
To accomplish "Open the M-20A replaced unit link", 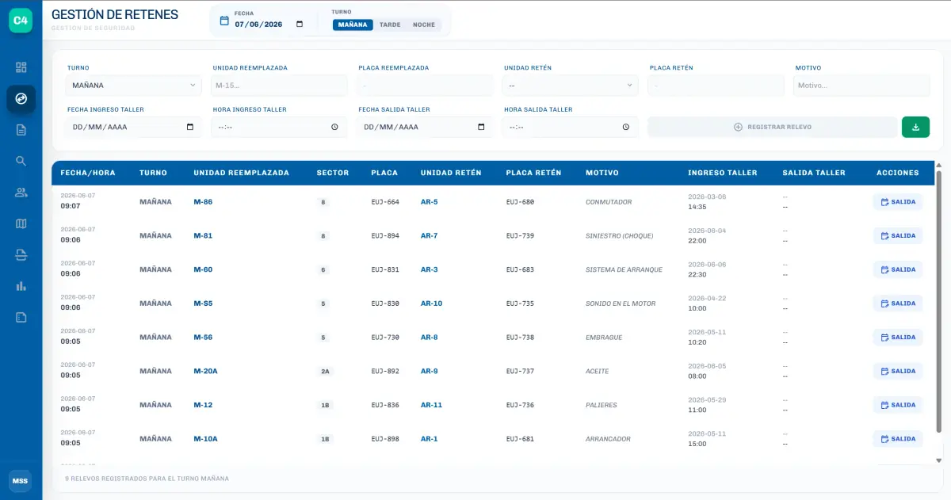I will 205,371.
